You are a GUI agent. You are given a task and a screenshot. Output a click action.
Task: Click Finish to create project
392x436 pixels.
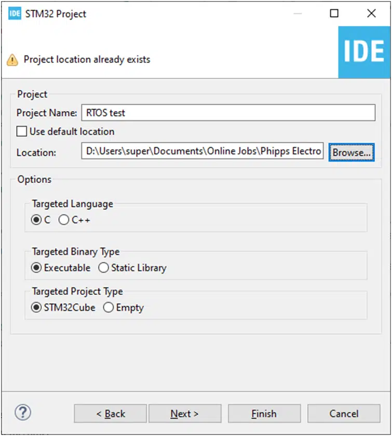point(264,414)
